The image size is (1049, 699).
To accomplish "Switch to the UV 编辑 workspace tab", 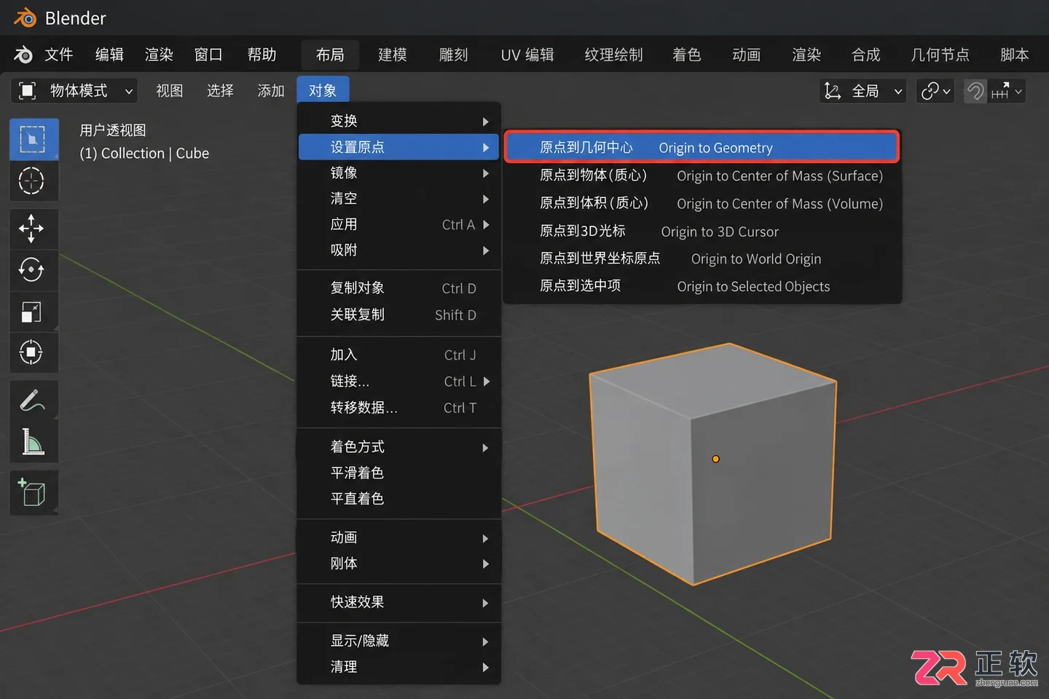I will click(x=527, y=55).
